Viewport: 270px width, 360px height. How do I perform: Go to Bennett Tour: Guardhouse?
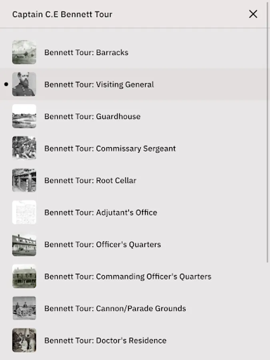92,116
